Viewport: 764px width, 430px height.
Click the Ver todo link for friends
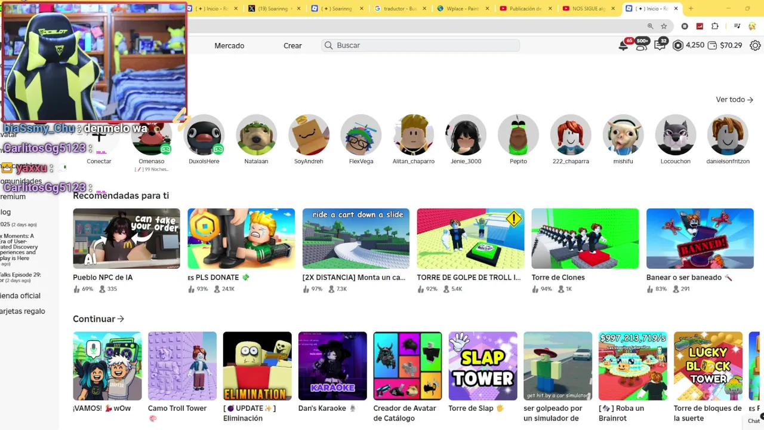734,100
